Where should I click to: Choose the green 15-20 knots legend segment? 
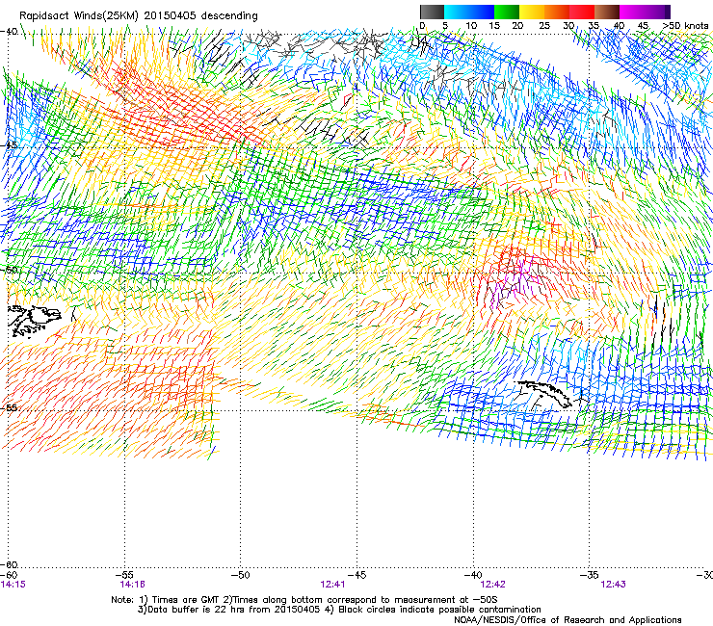[x=507, y=12]
